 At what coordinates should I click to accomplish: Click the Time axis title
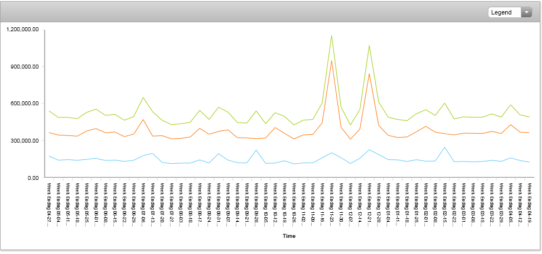coord(289,236)
